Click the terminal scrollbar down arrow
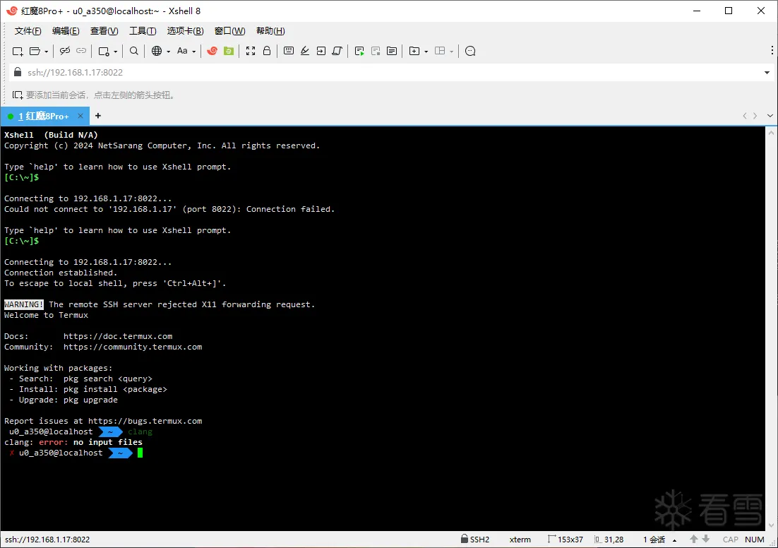778x548 pixels. coord(771,525)
